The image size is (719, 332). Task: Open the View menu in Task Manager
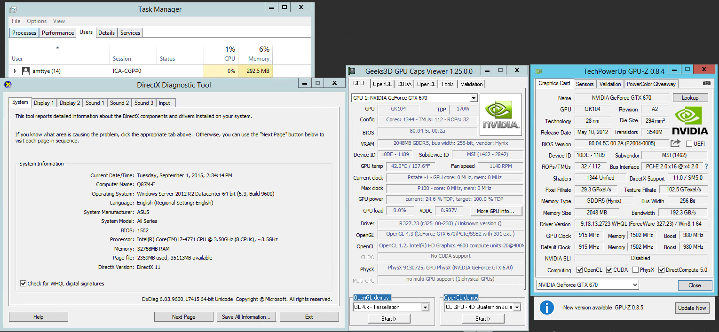[x=59, y=21]
